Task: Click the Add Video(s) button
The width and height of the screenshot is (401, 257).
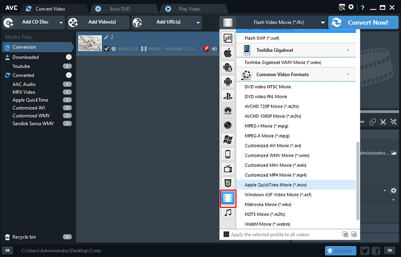Action: tap(98, 22)
